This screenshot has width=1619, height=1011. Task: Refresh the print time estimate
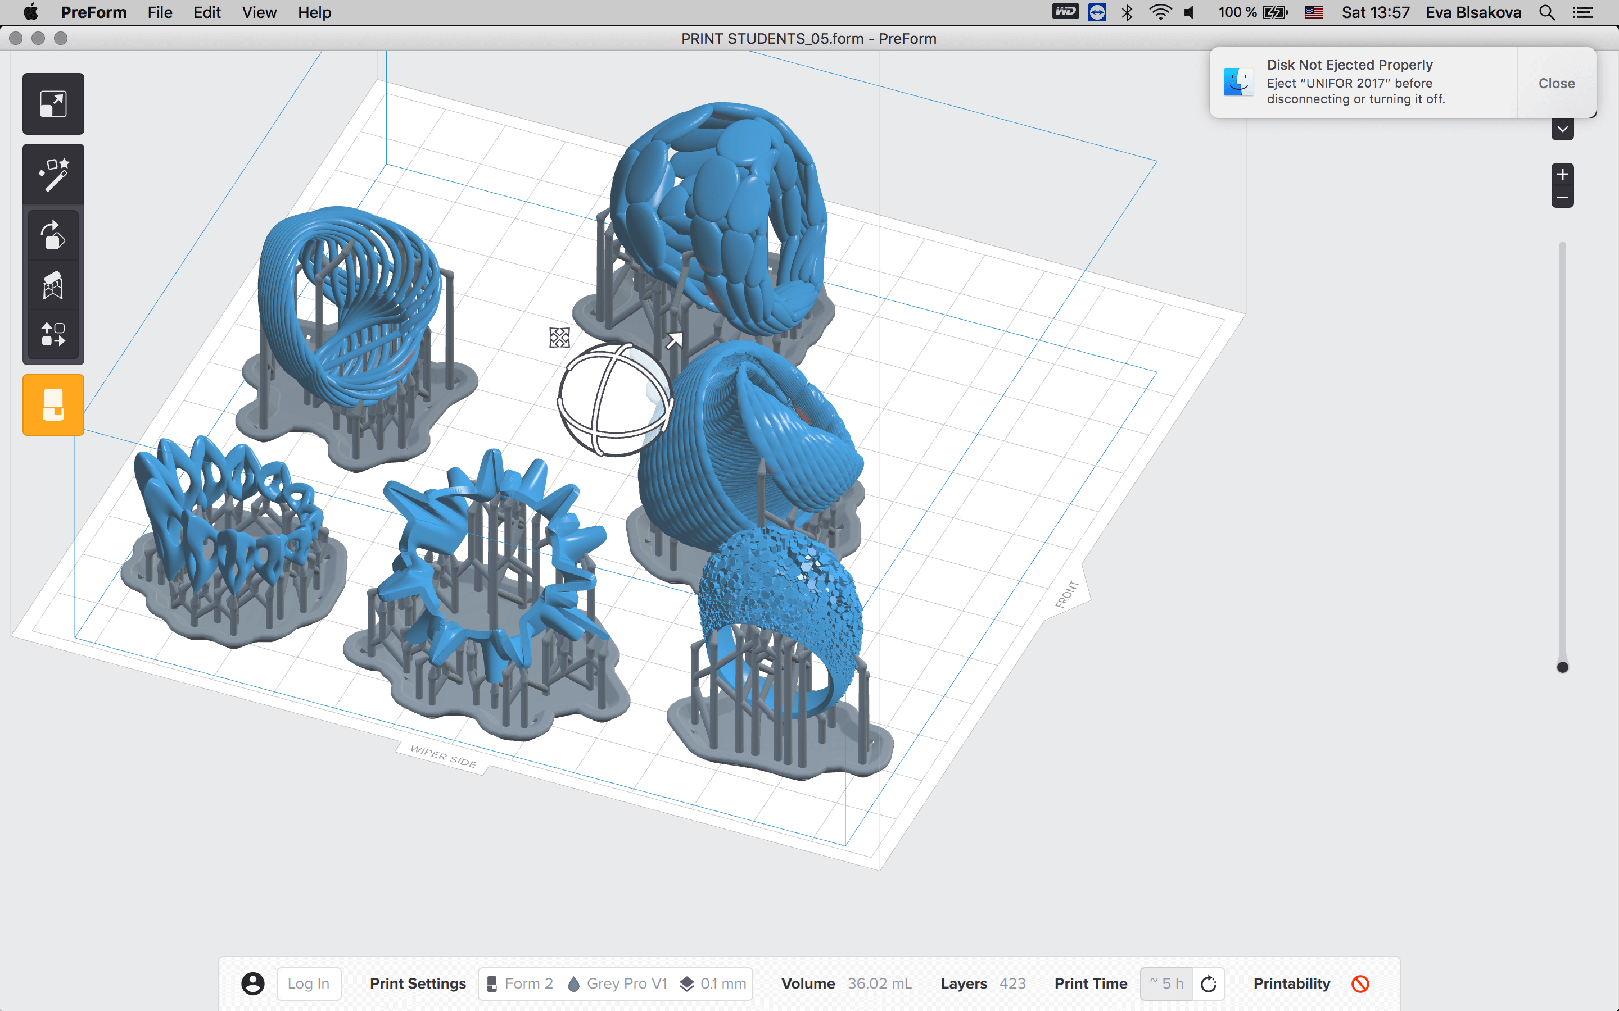1208,983
